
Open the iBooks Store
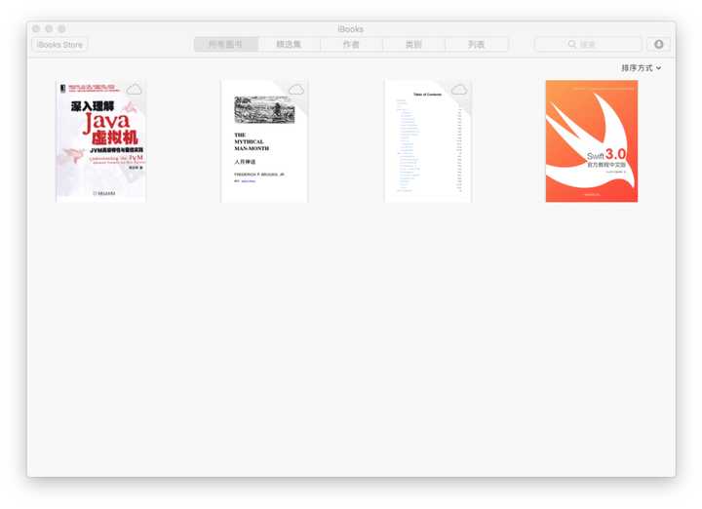pos(60,44)
